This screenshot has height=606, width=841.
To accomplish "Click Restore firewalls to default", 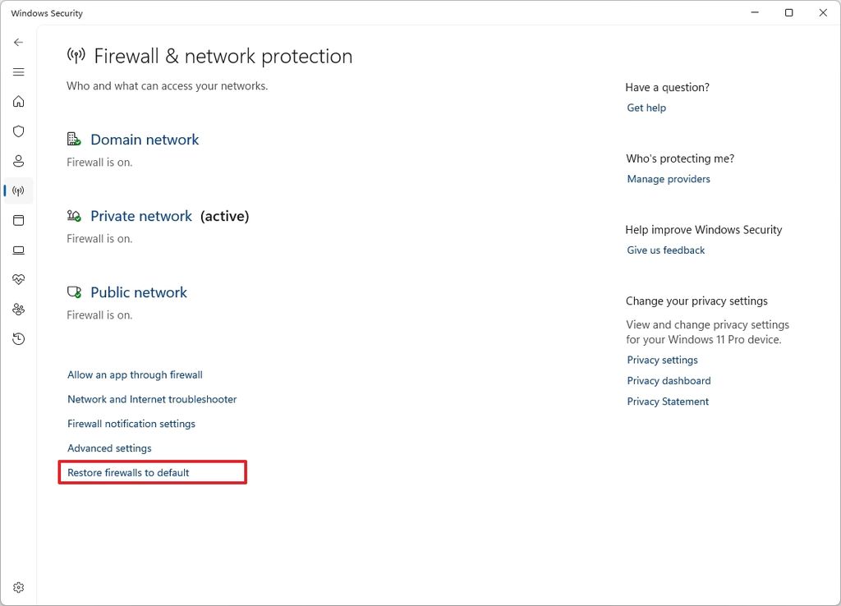I will coord(127,472).
